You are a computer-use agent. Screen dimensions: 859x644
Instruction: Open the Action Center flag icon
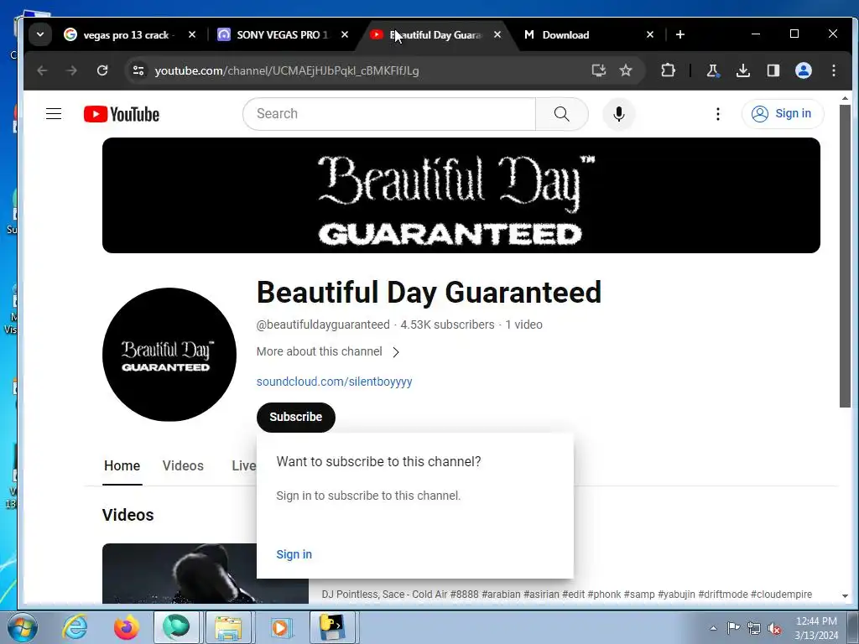tap(733, 628)
